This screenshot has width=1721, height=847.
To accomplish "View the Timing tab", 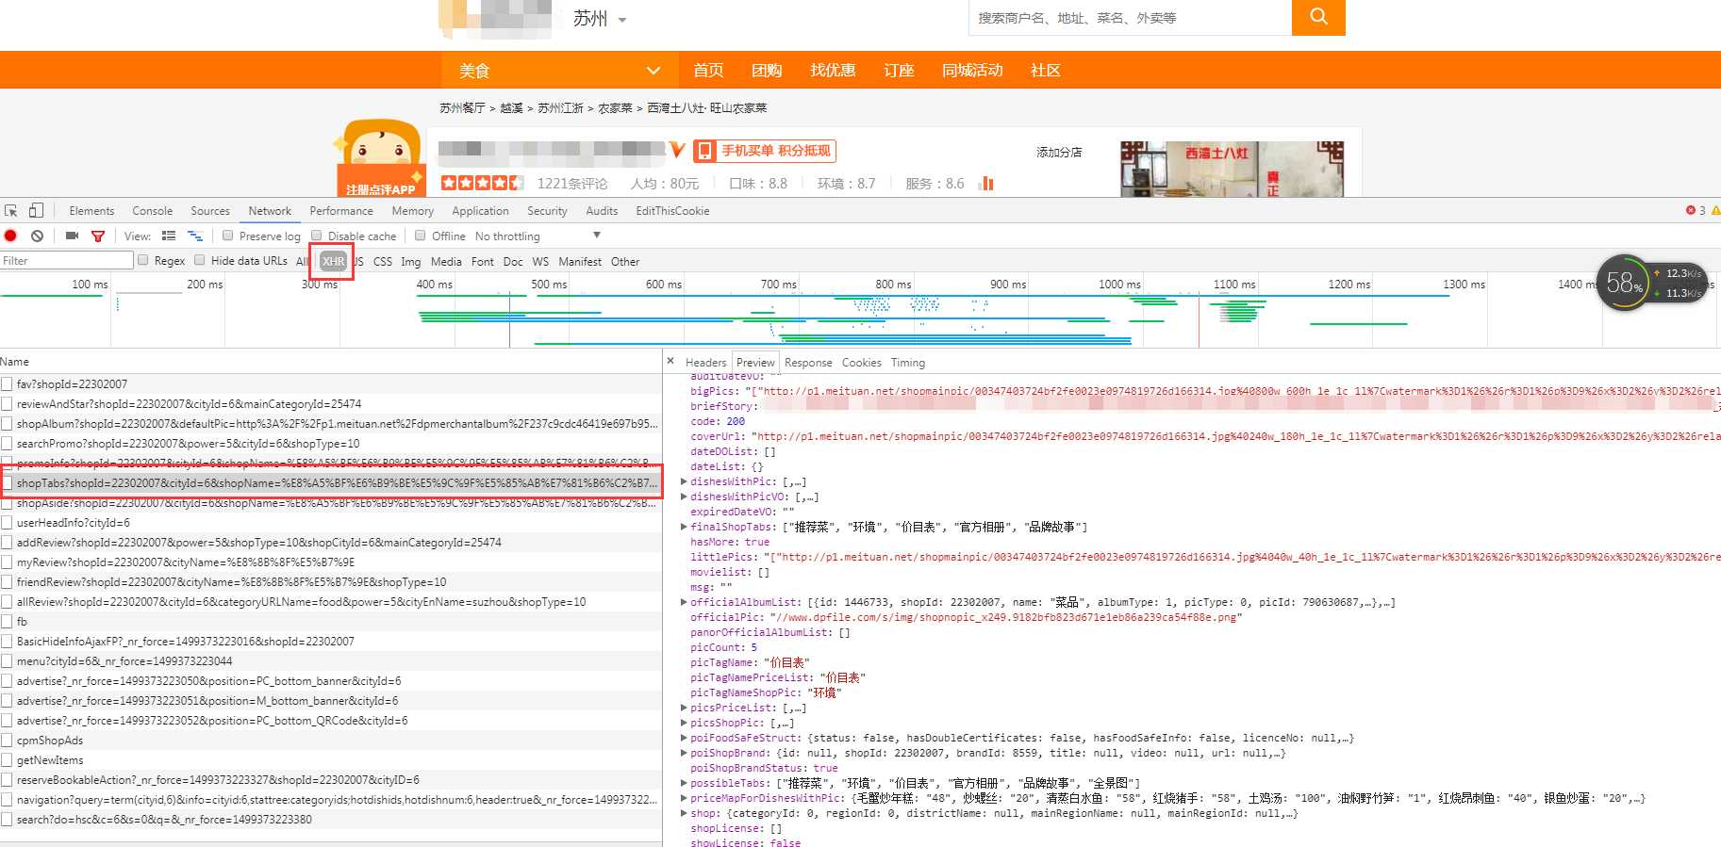I will [x=907, y=363].
